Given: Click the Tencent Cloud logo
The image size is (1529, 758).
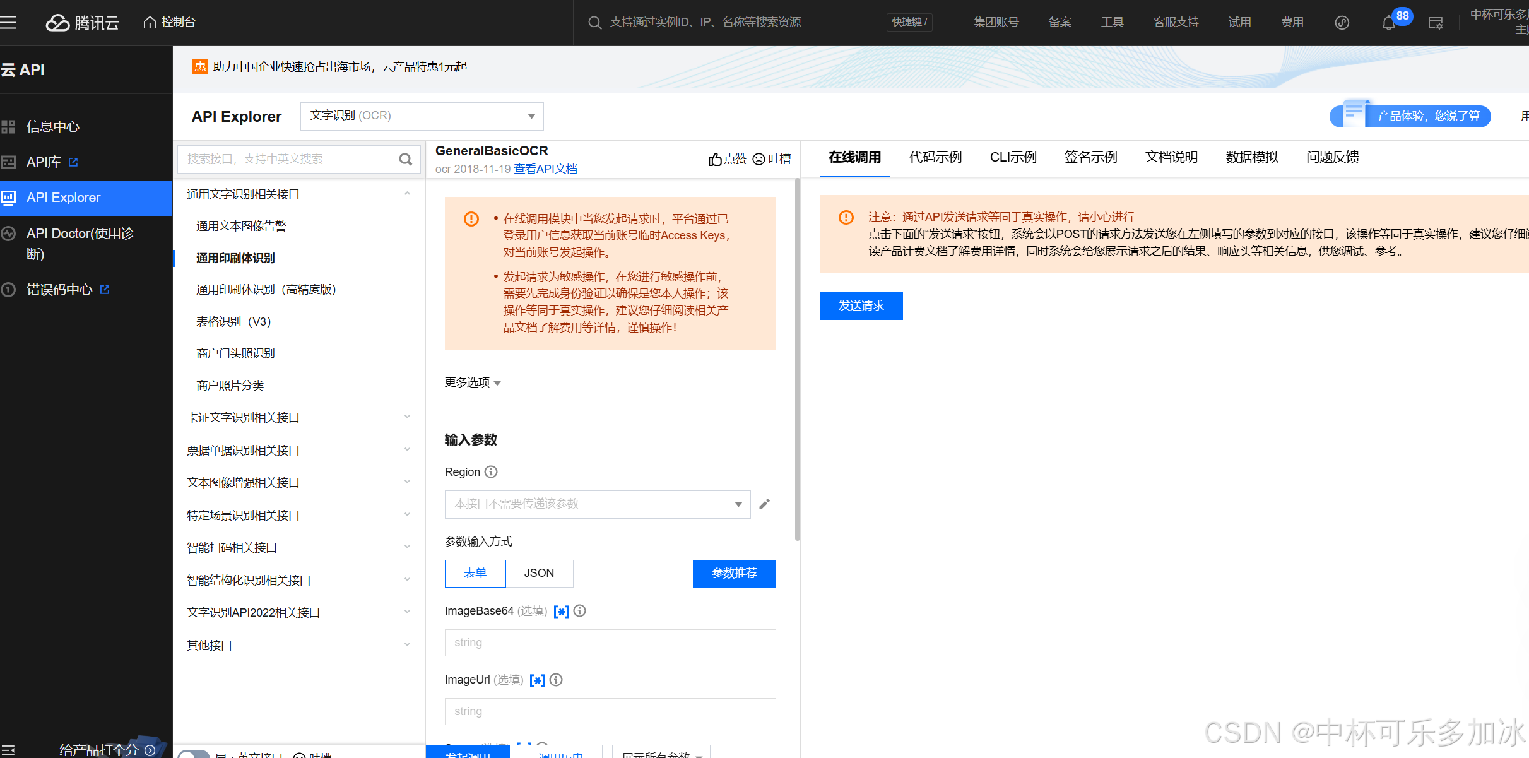Looking at the screenshot, I should point(83,23).
